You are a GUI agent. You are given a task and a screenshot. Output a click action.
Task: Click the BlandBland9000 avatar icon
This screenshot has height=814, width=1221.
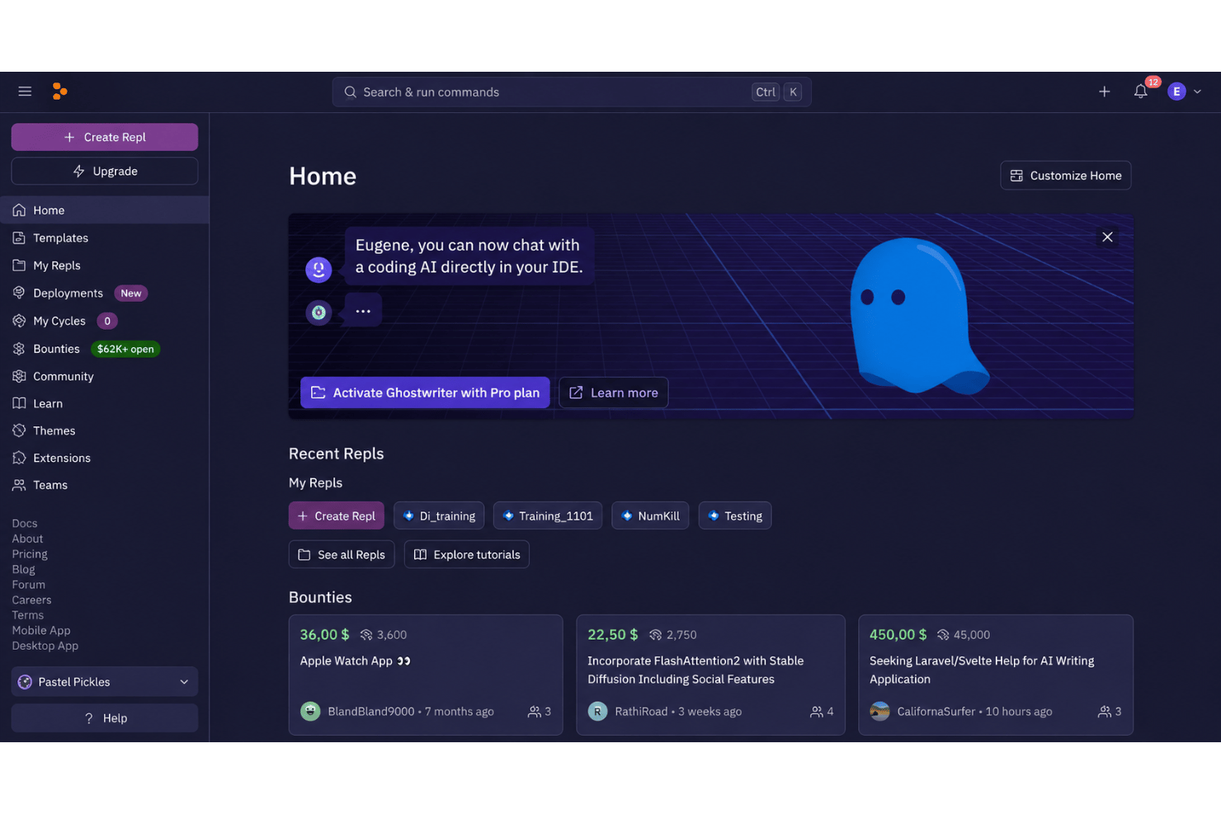310,711
